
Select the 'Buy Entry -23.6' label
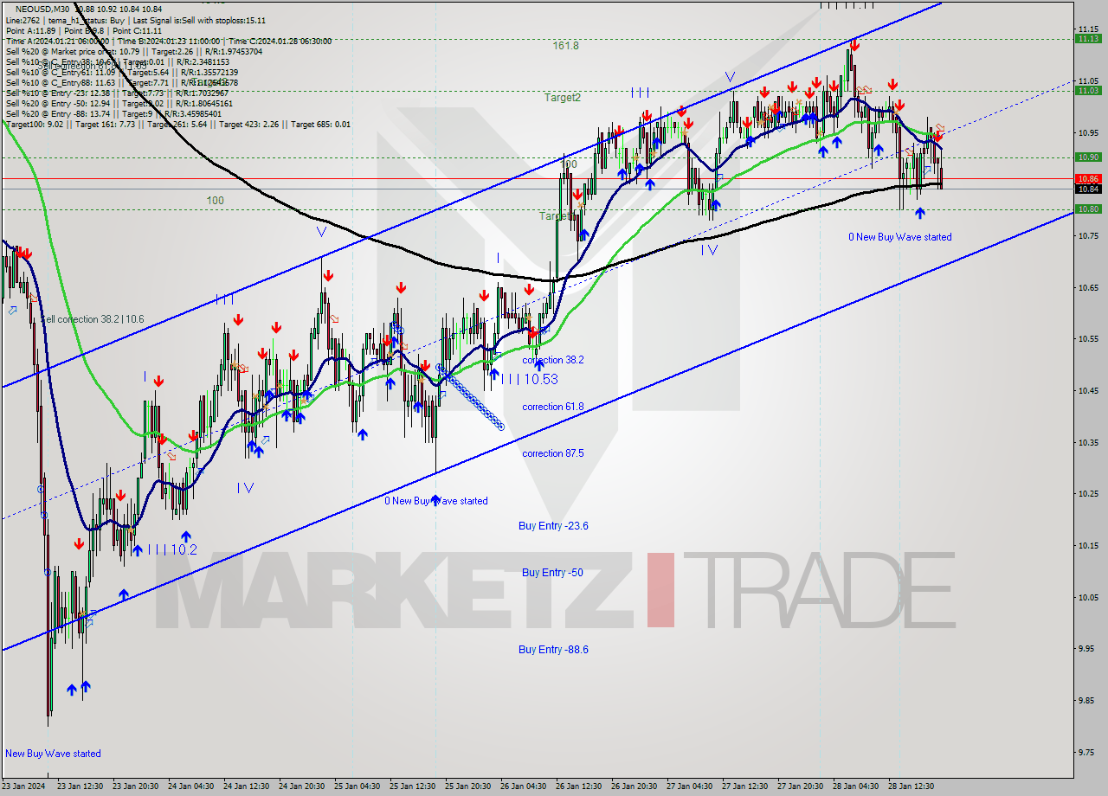(x=553, y=526)
